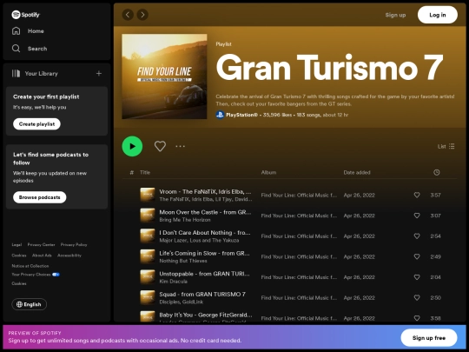Screen dimensions: 469x352
Task: Like Moon Over the Castle
Action: tap(417, 216)
